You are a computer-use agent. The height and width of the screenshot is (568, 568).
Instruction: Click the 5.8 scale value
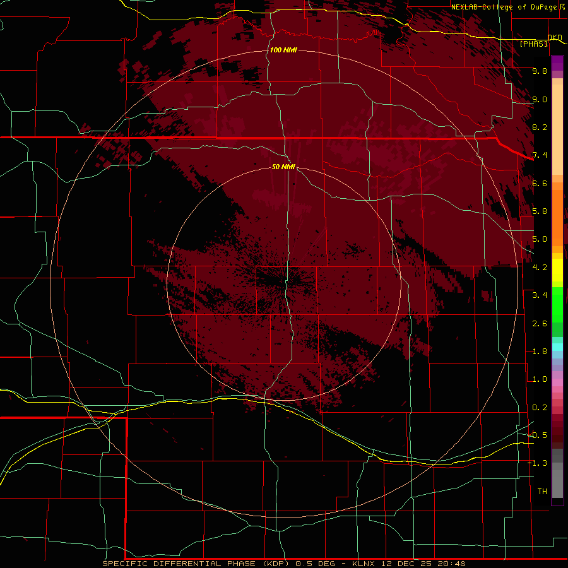[540, 211]
